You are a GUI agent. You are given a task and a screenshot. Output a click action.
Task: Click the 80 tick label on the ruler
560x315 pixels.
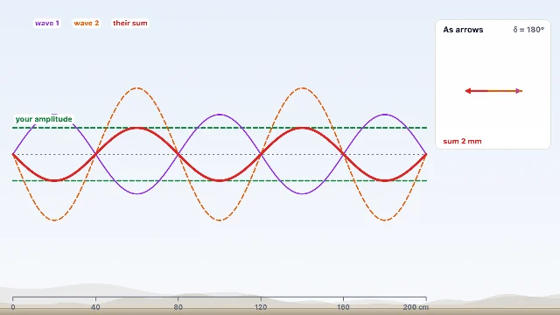pos(178,307)
